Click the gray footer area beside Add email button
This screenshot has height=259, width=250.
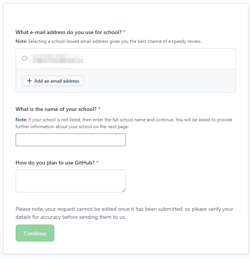click(161, 81)
